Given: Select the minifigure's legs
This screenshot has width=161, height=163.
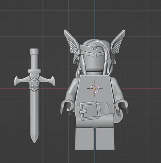Looking at the screenshot, I should pyautogui.click(x=95, y=138).
